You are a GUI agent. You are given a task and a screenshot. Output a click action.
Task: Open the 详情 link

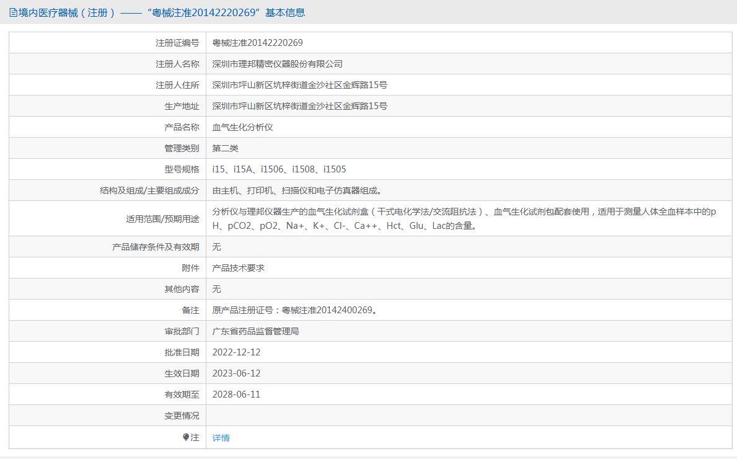point(221,438)
